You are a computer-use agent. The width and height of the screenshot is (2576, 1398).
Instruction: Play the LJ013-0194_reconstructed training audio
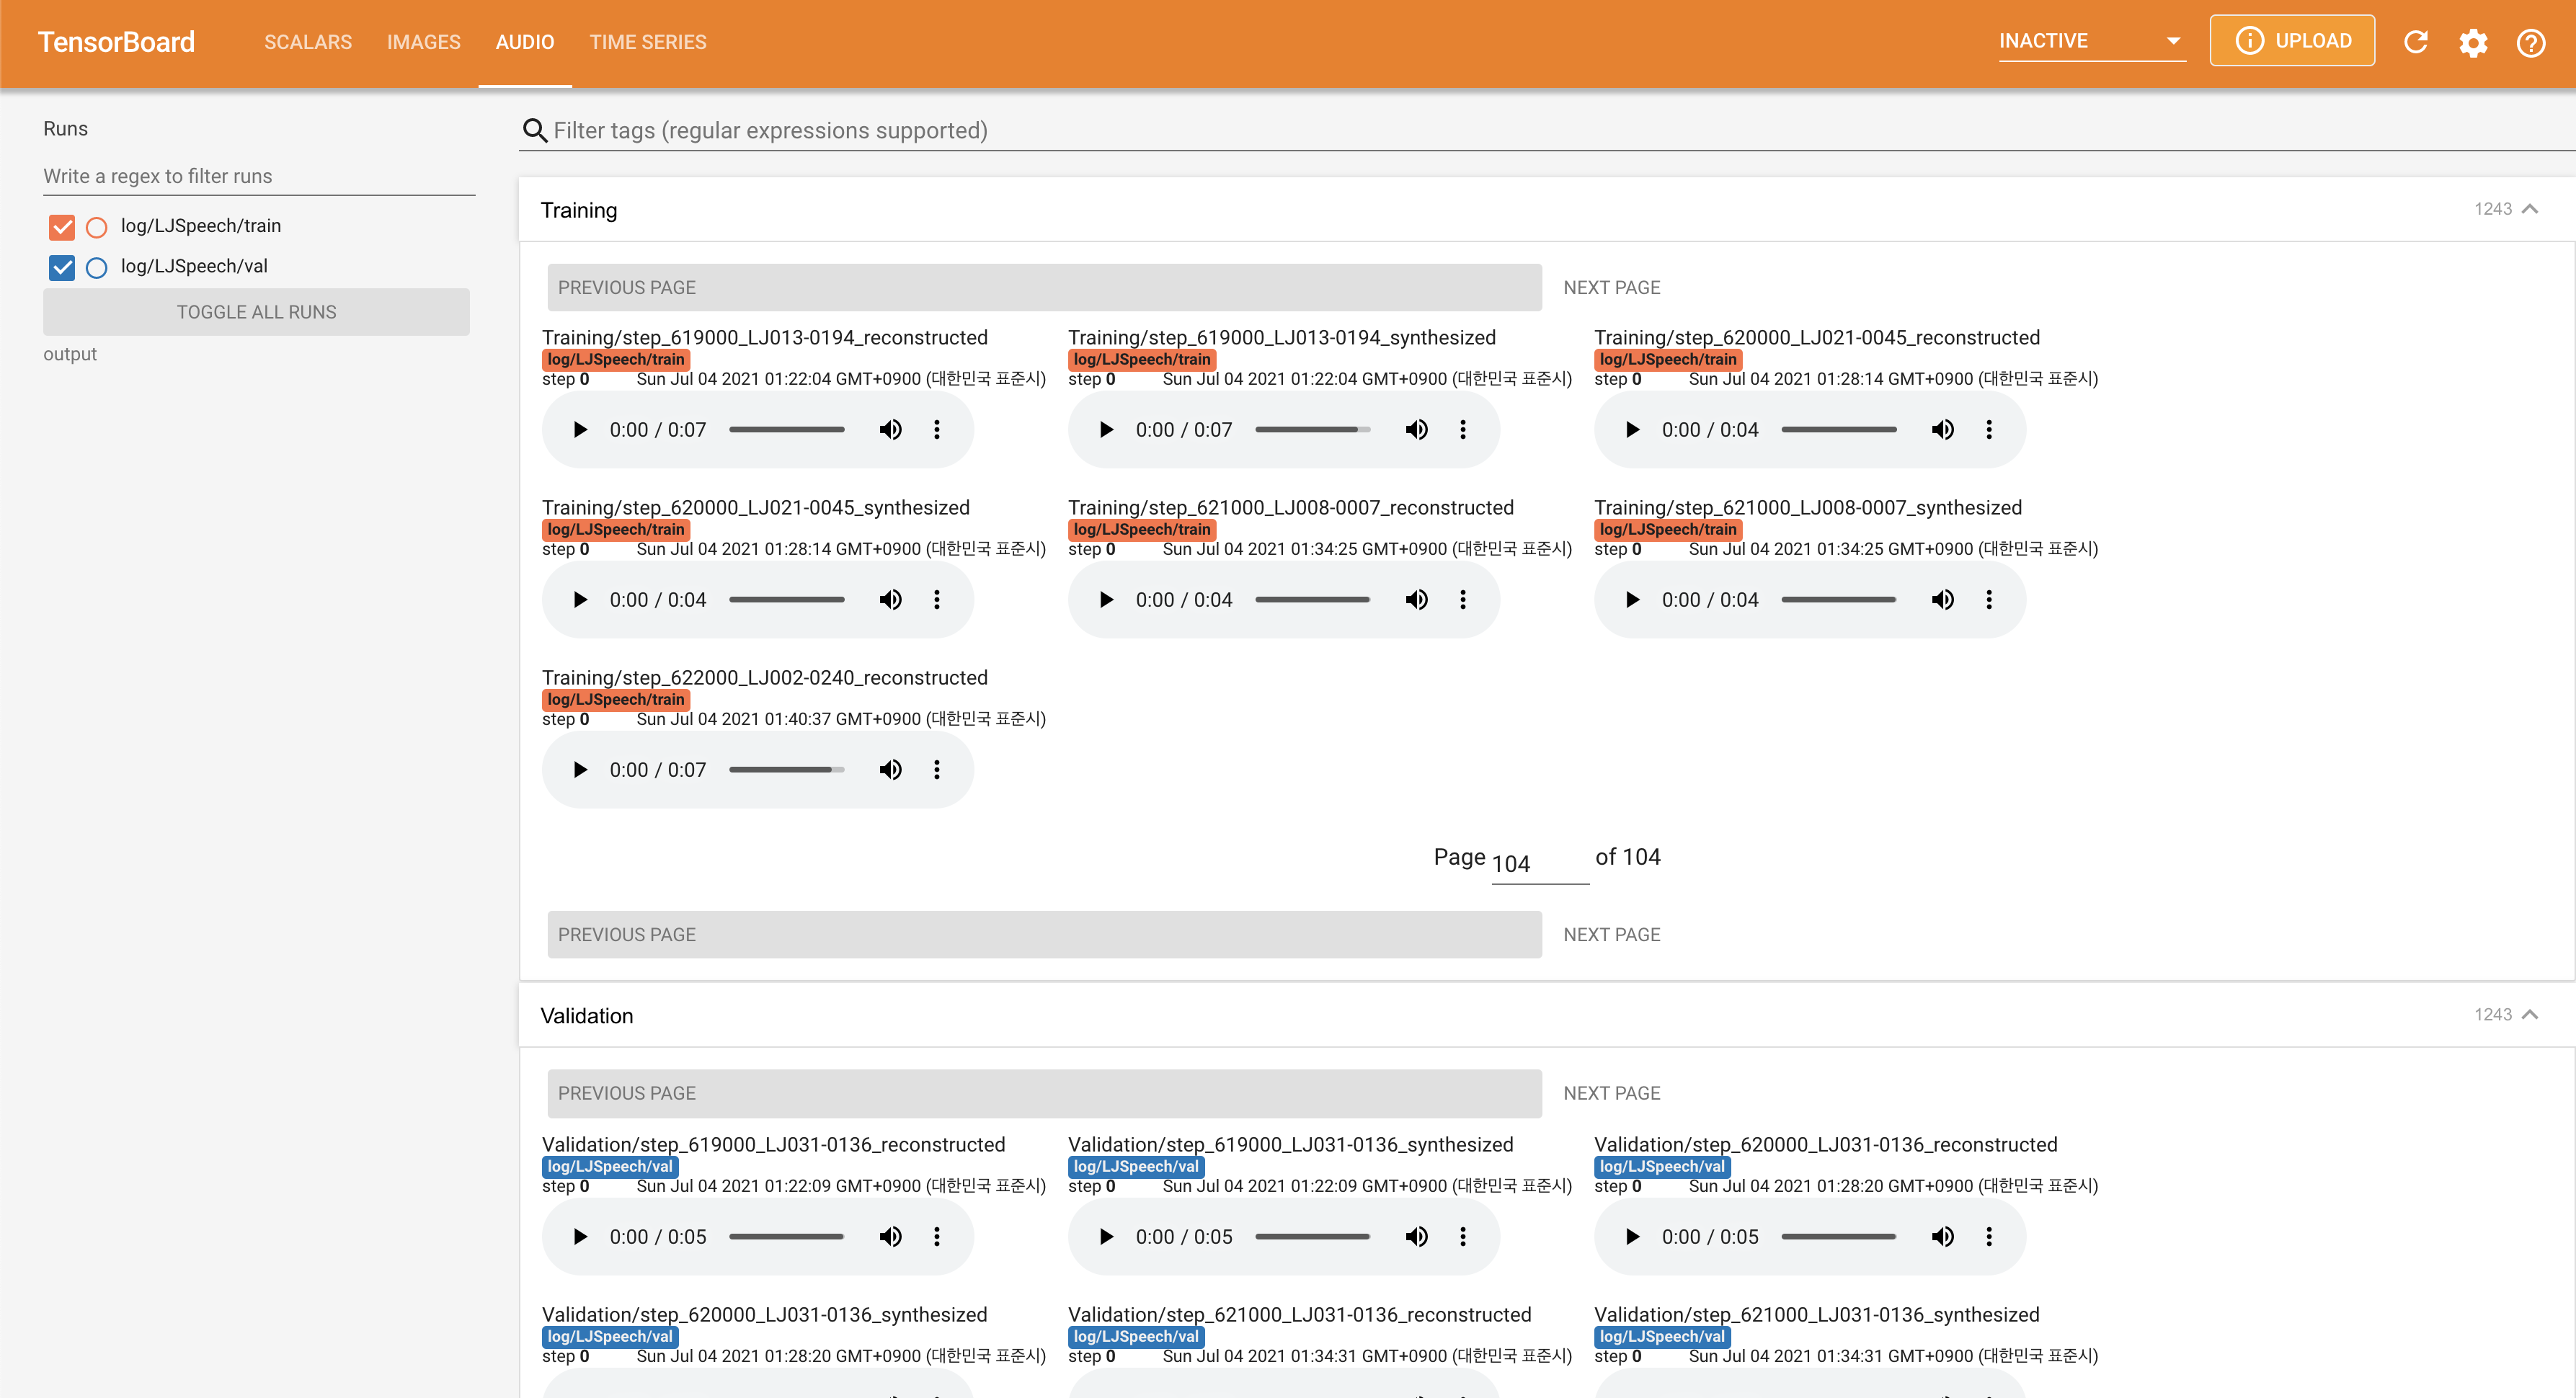click(580, 430)
